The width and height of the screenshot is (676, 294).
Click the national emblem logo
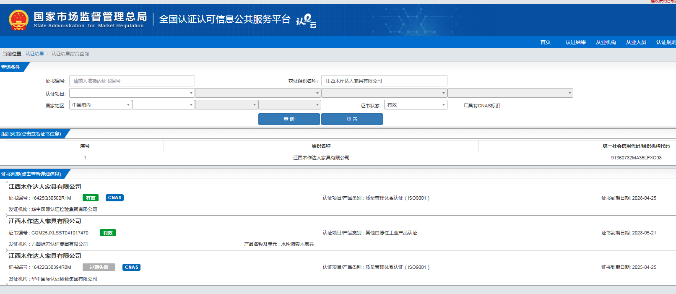tap(19, 20)
